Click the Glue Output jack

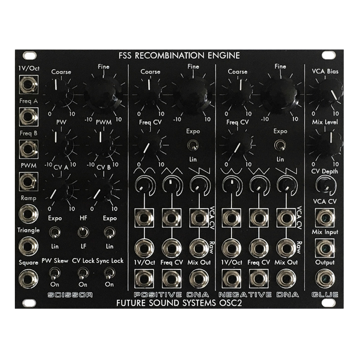(x=324, y=279)
